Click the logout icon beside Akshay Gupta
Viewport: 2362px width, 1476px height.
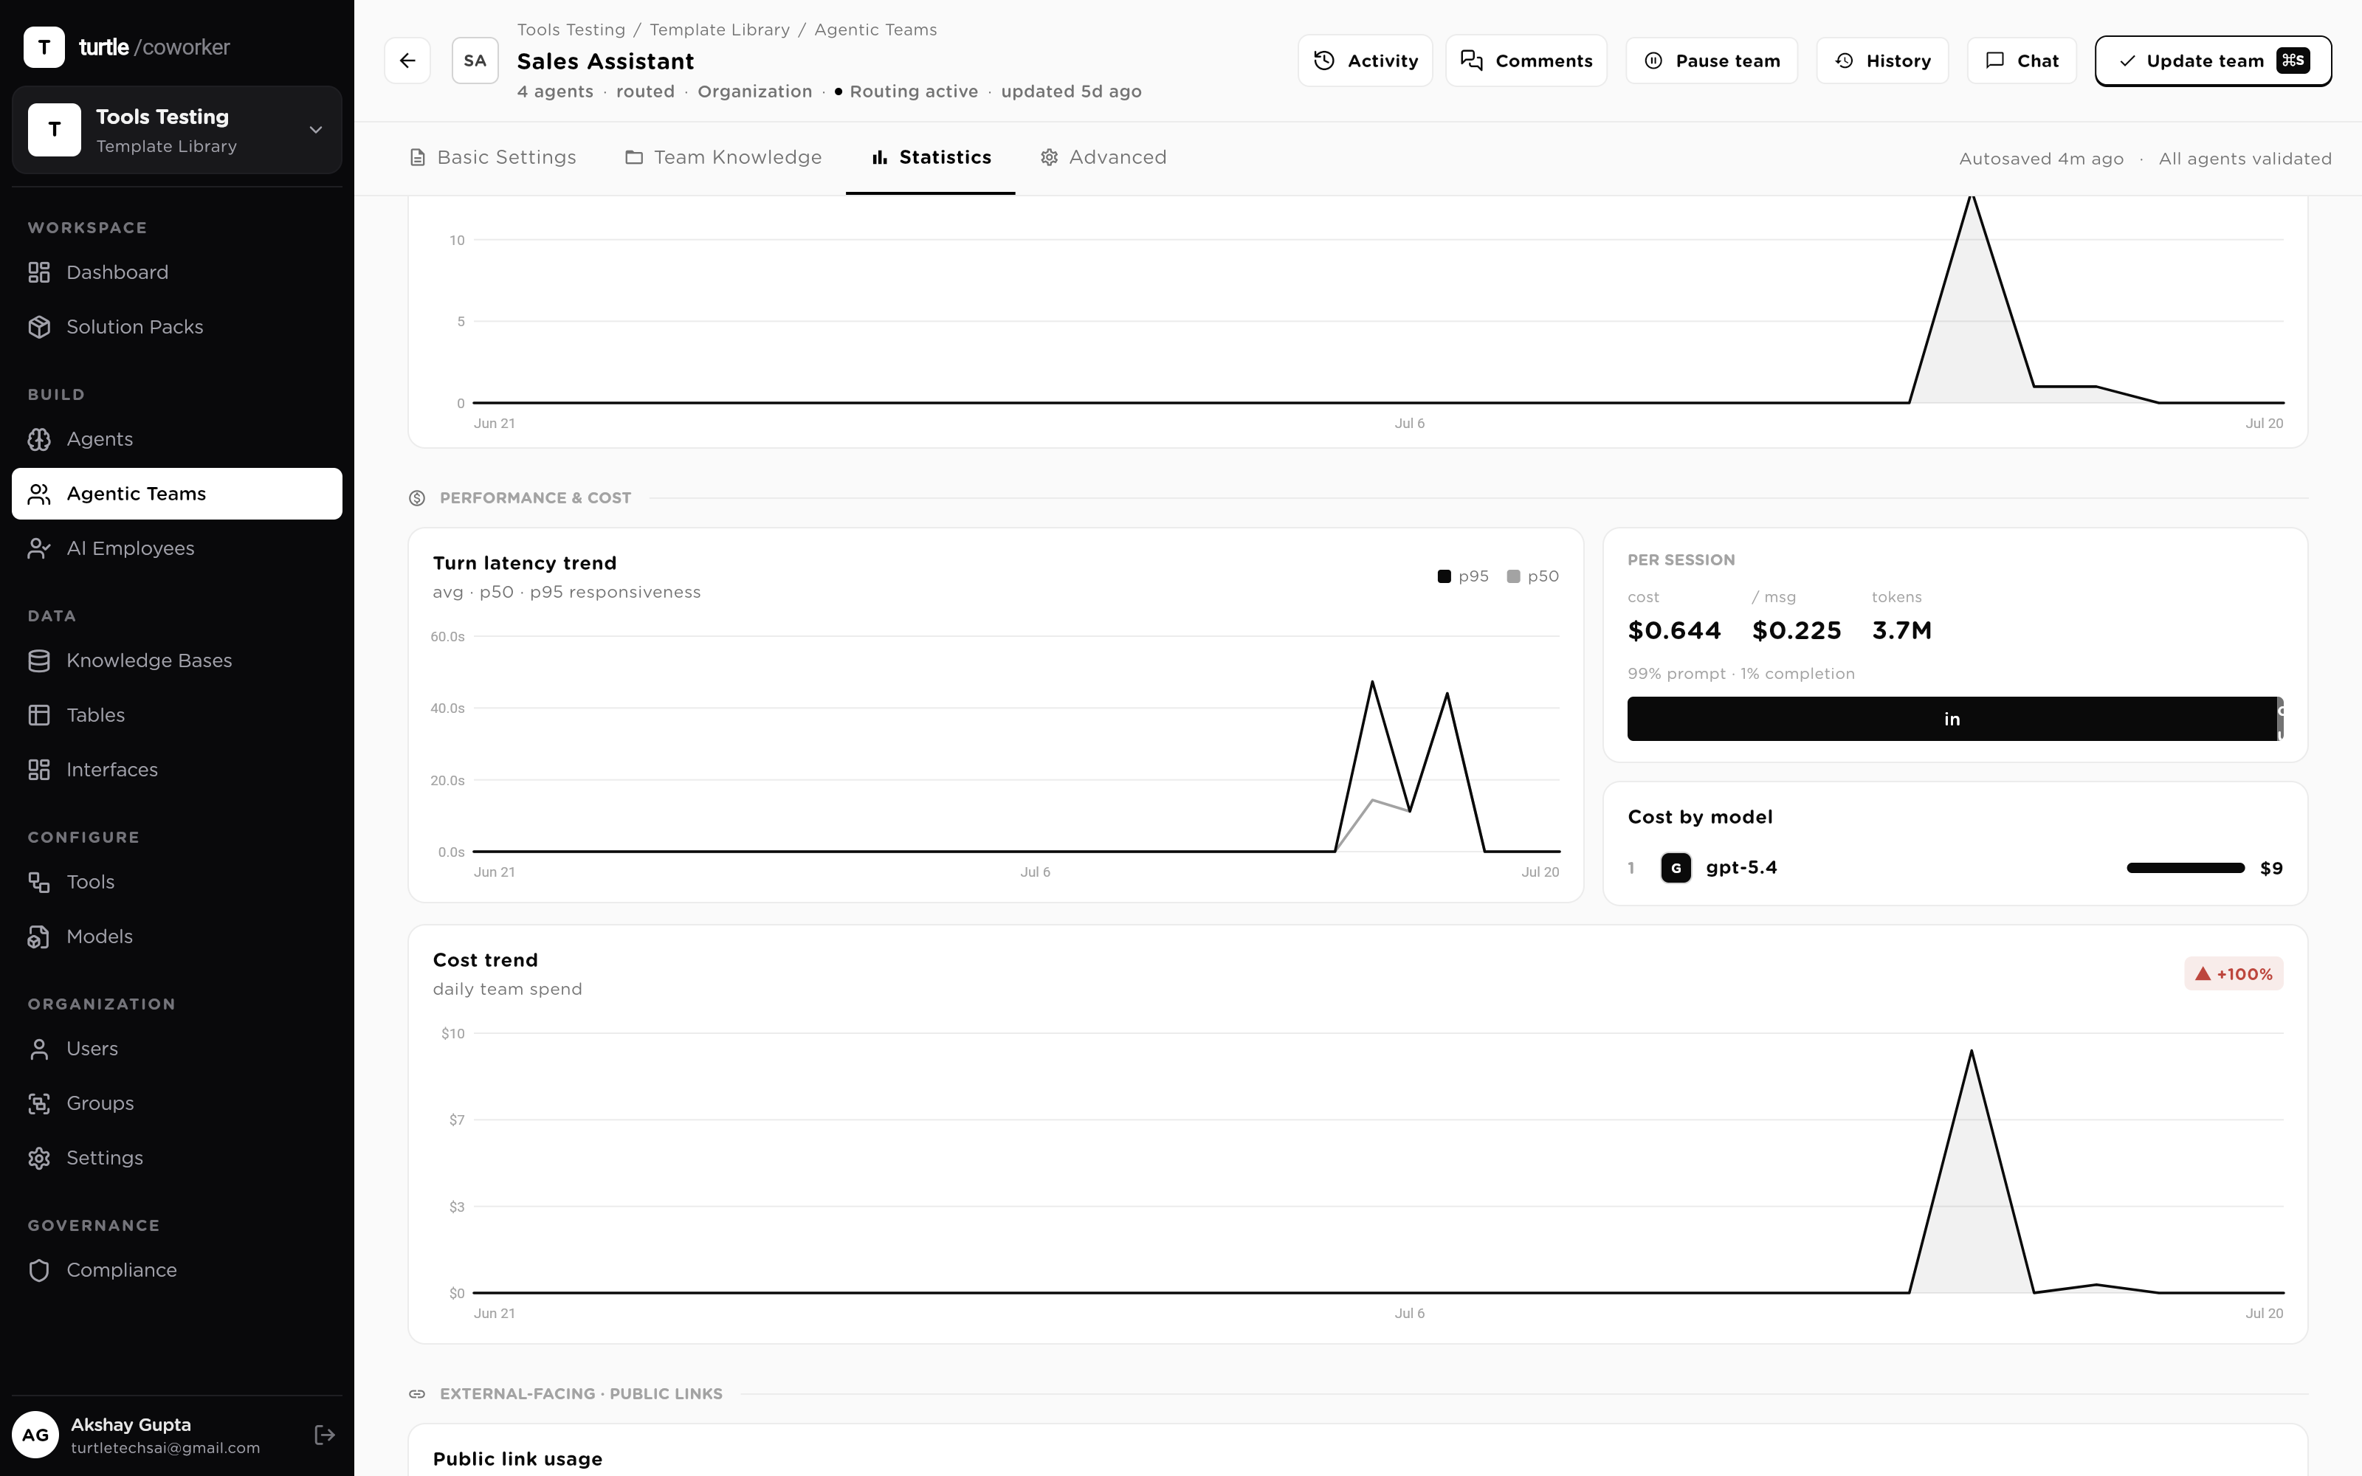pyautogui.click(x=325, y=1435)
